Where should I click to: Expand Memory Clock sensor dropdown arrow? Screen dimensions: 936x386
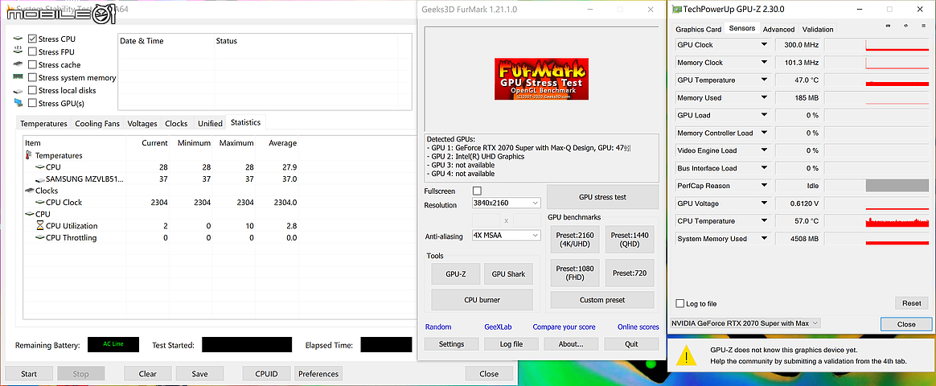tap(763, 63)
